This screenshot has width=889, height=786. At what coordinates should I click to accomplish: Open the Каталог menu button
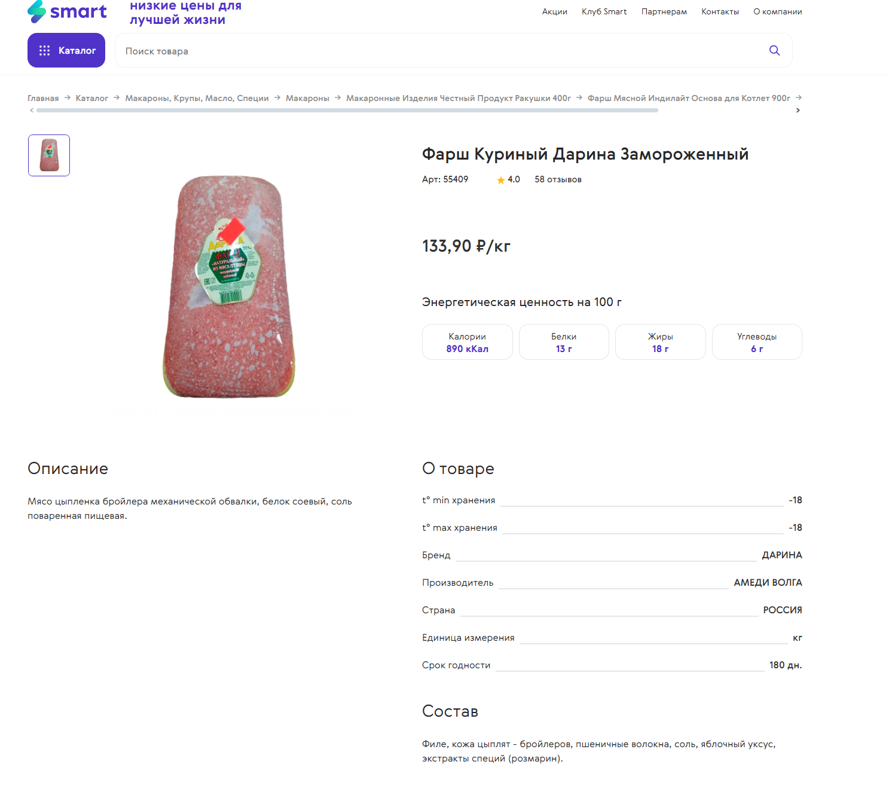[x=66, y=51]
